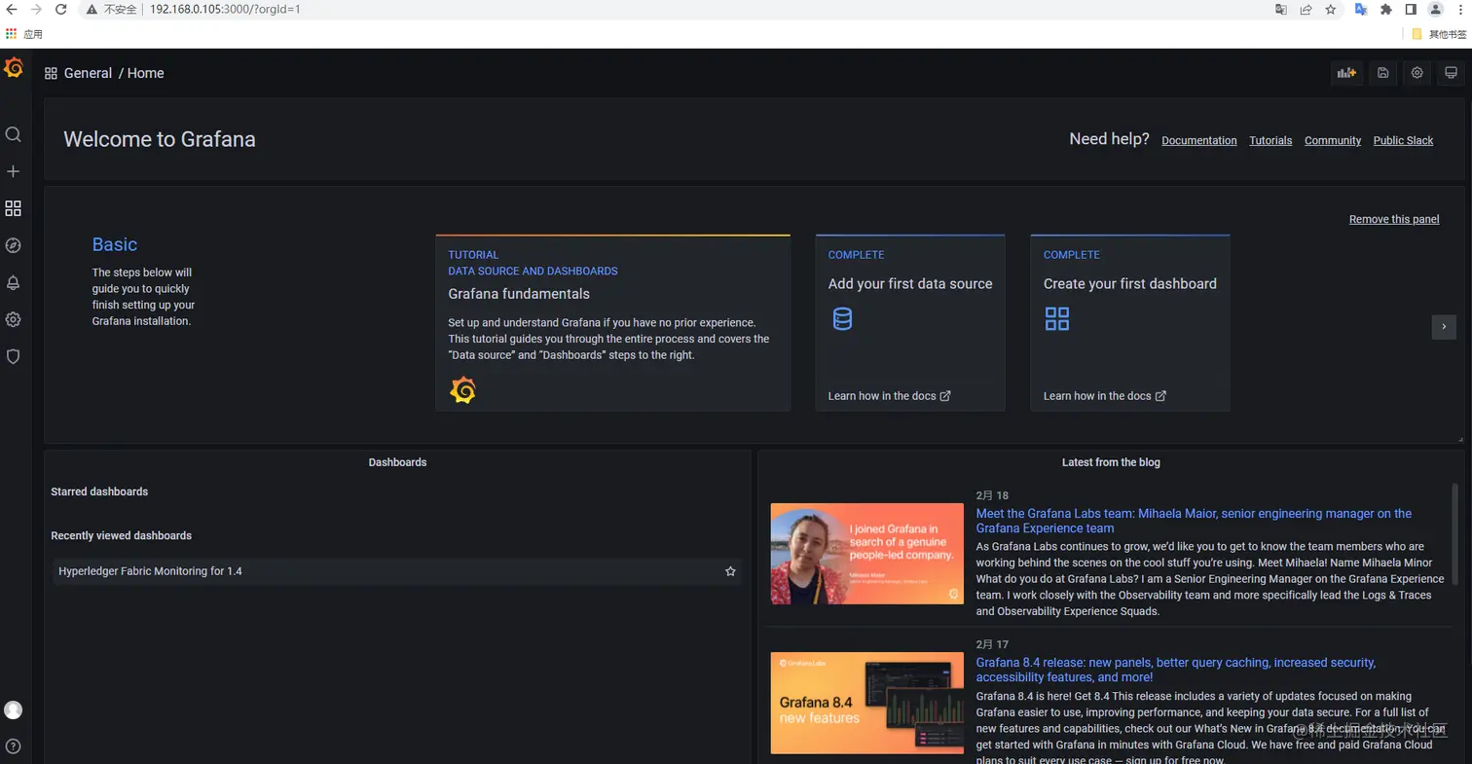Open the Help question mark icon
Image resolution: width=1472 pixels, height=764 pixels.
click(13, 746)
